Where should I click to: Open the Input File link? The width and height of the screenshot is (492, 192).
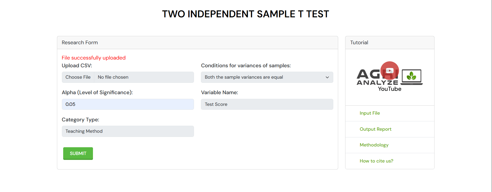[x=370, y=113]
